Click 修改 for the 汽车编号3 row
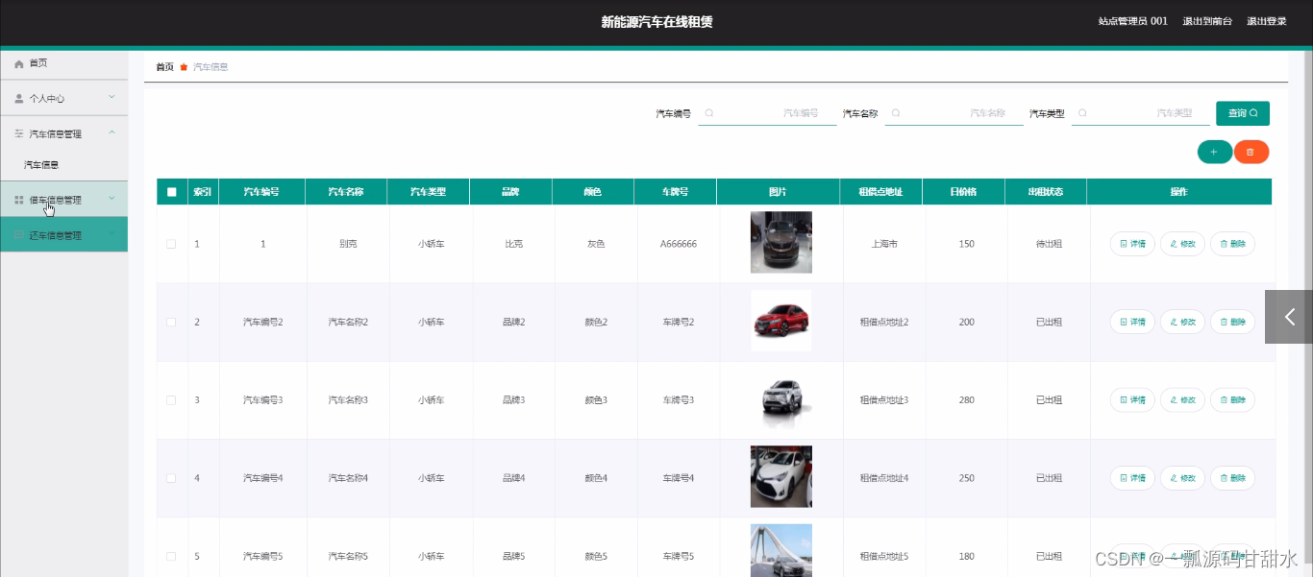 (1182, 399)
